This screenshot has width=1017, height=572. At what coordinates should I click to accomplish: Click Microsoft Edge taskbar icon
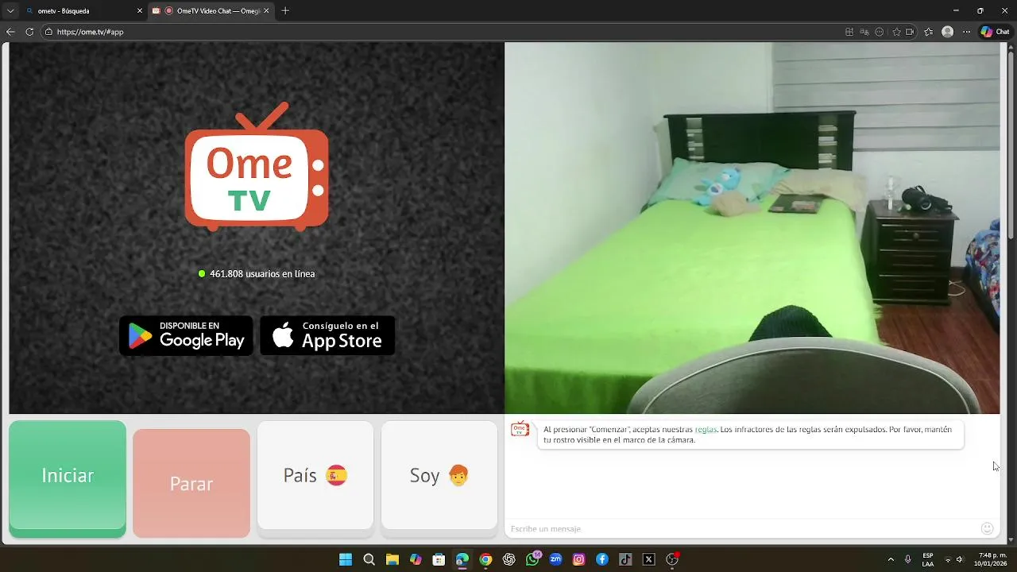462,559
